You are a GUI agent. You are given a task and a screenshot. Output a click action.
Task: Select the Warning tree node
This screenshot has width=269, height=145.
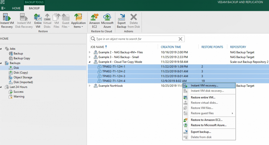click(19, 97)
